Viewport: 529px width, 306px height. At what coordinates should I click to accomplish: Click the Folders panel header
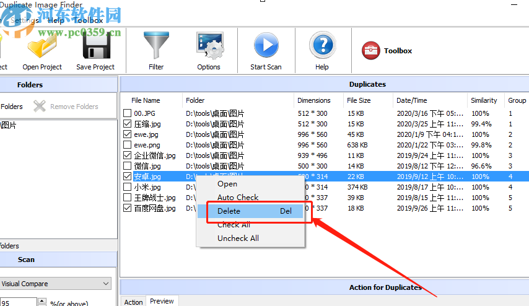click(x=30, y=85)
